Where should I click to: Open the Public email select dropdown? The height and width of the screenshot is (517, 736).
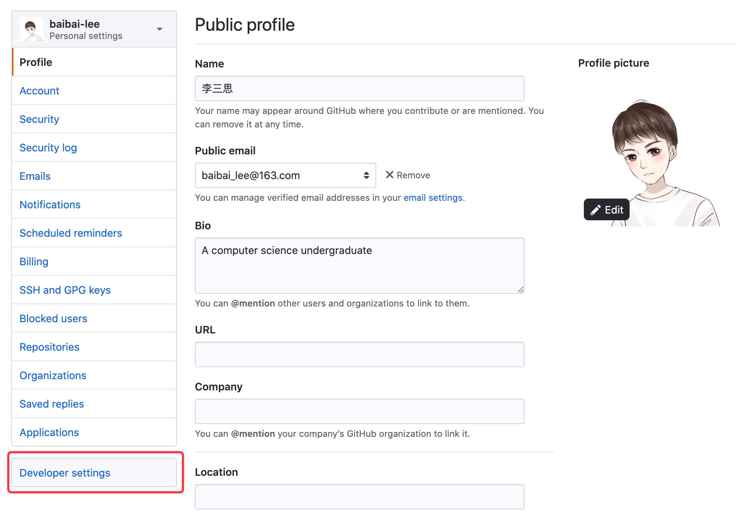[285, 175]
